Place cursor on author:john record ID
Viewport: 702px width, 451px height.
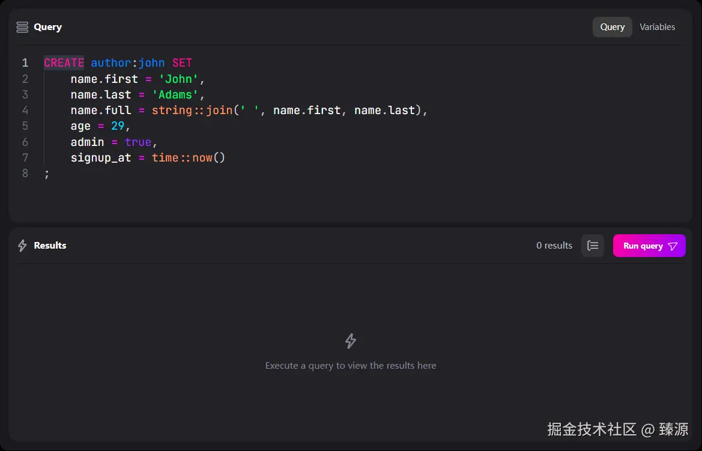(127, 63)
